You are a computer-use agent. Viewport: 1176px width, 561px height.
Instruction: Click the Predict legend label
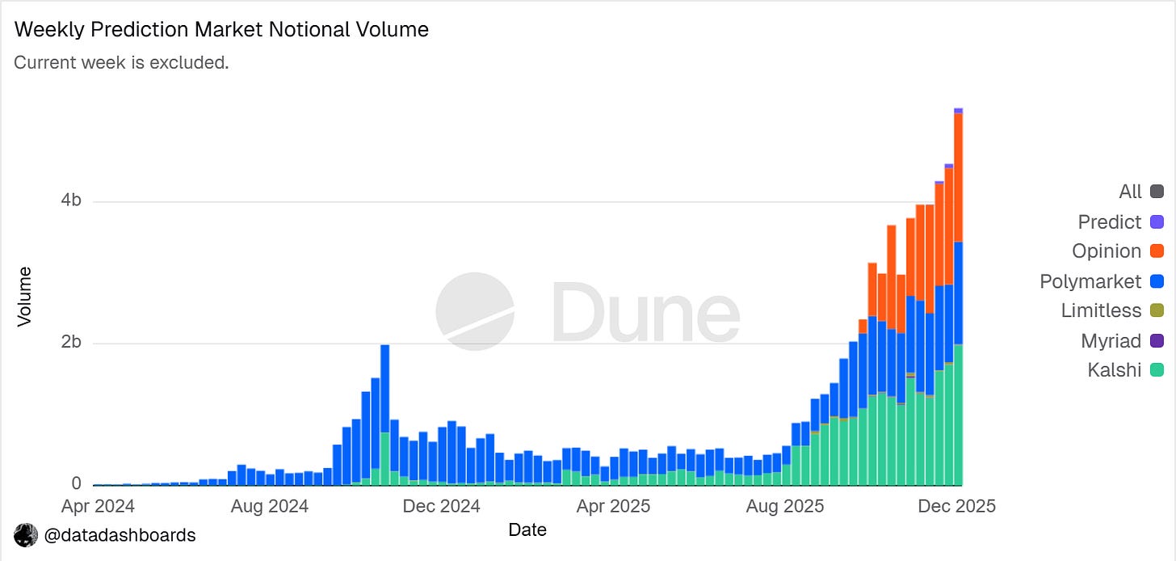point(1110,221)
